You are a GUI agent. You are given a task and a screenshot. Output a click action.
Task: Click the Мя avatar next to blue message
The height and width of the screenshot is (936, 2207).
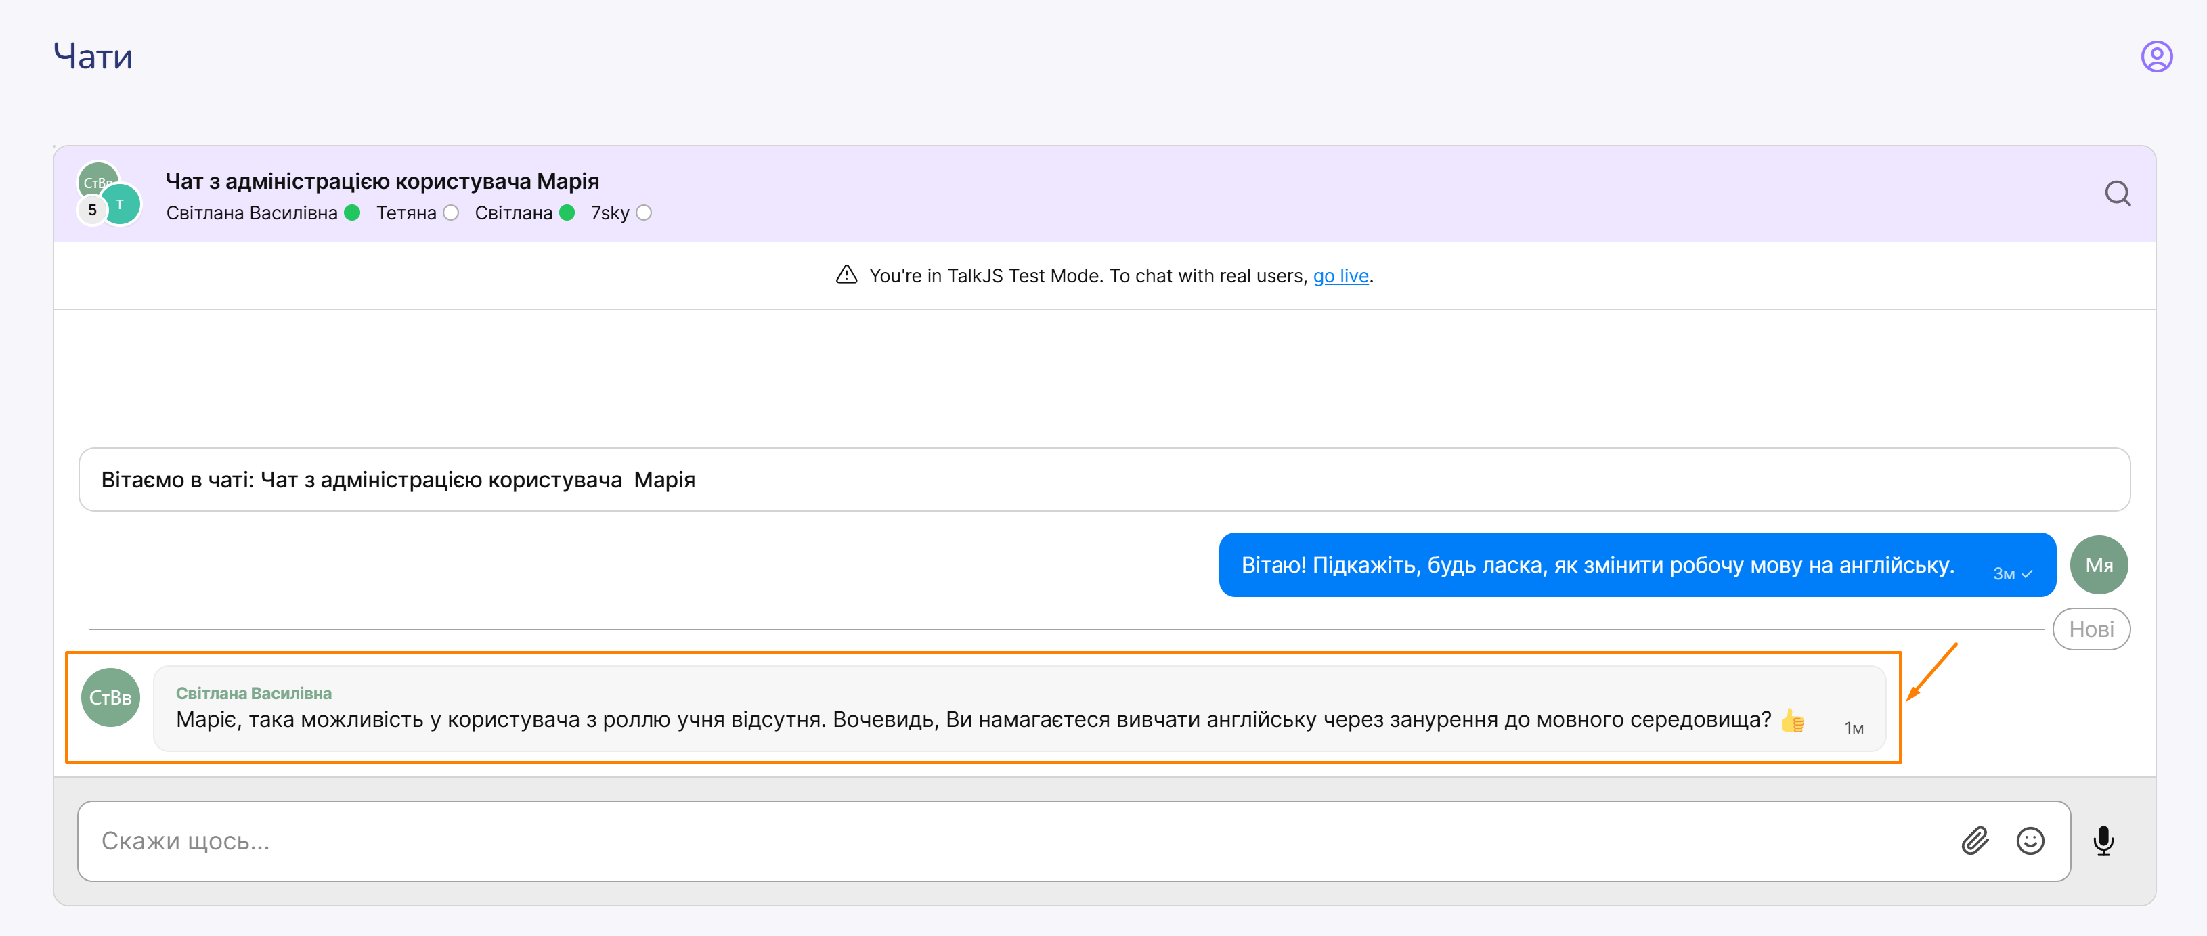(x=2098, y=564)
